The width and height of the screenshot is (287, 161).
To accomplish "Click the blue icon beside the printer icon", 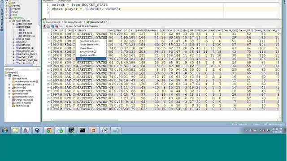I will pyautogui.click(x=52, y=26).
